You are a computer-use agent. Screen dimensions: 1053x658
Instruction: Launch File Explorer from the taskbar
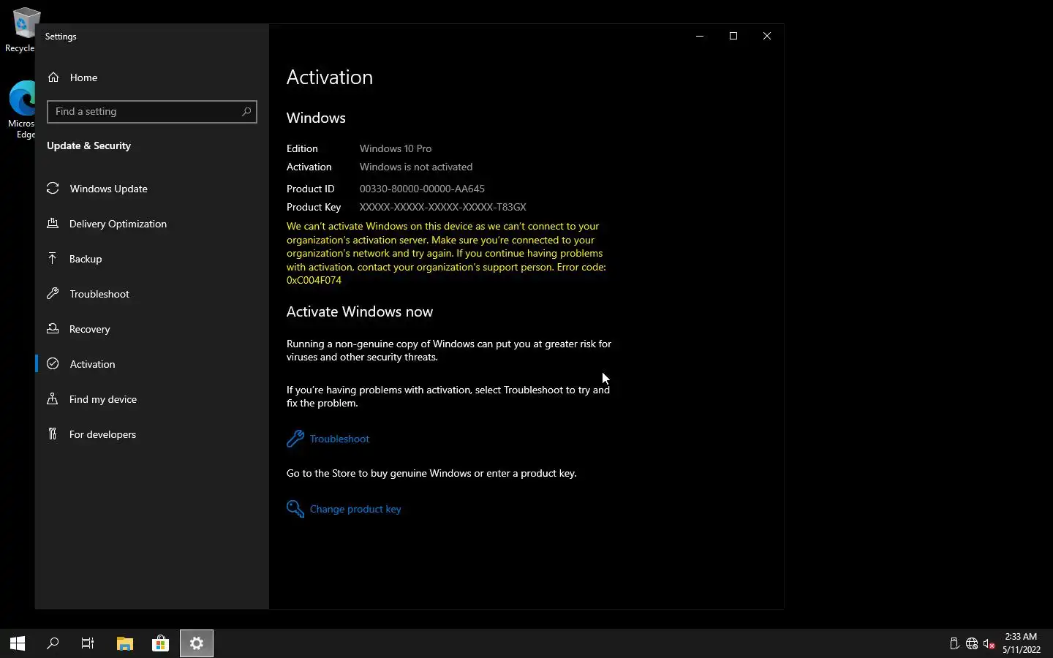[125, 643]
